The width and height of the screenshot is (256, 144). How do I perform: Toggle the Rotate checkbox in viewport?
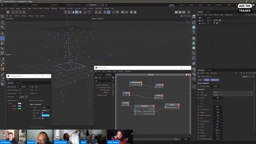coord(12,55)
